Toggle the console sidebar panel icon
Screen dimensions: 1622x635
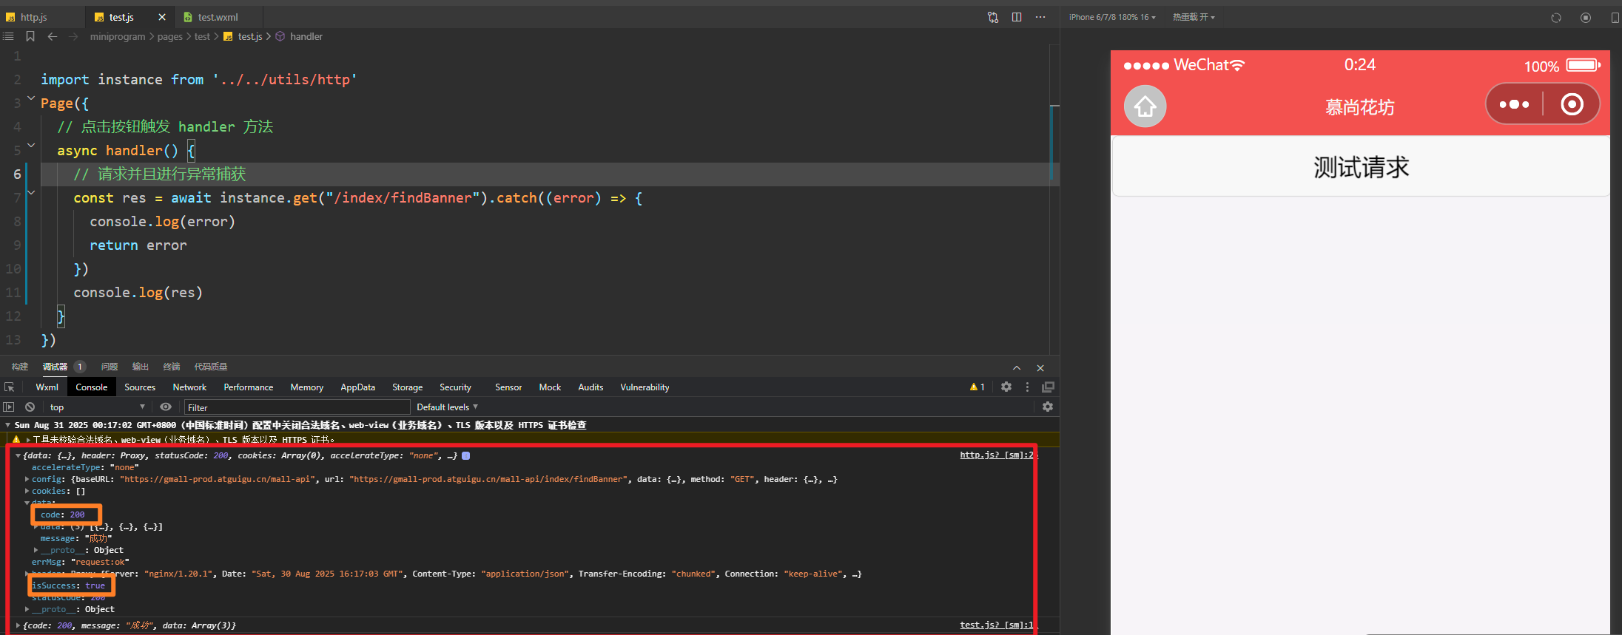click(9, 407)
